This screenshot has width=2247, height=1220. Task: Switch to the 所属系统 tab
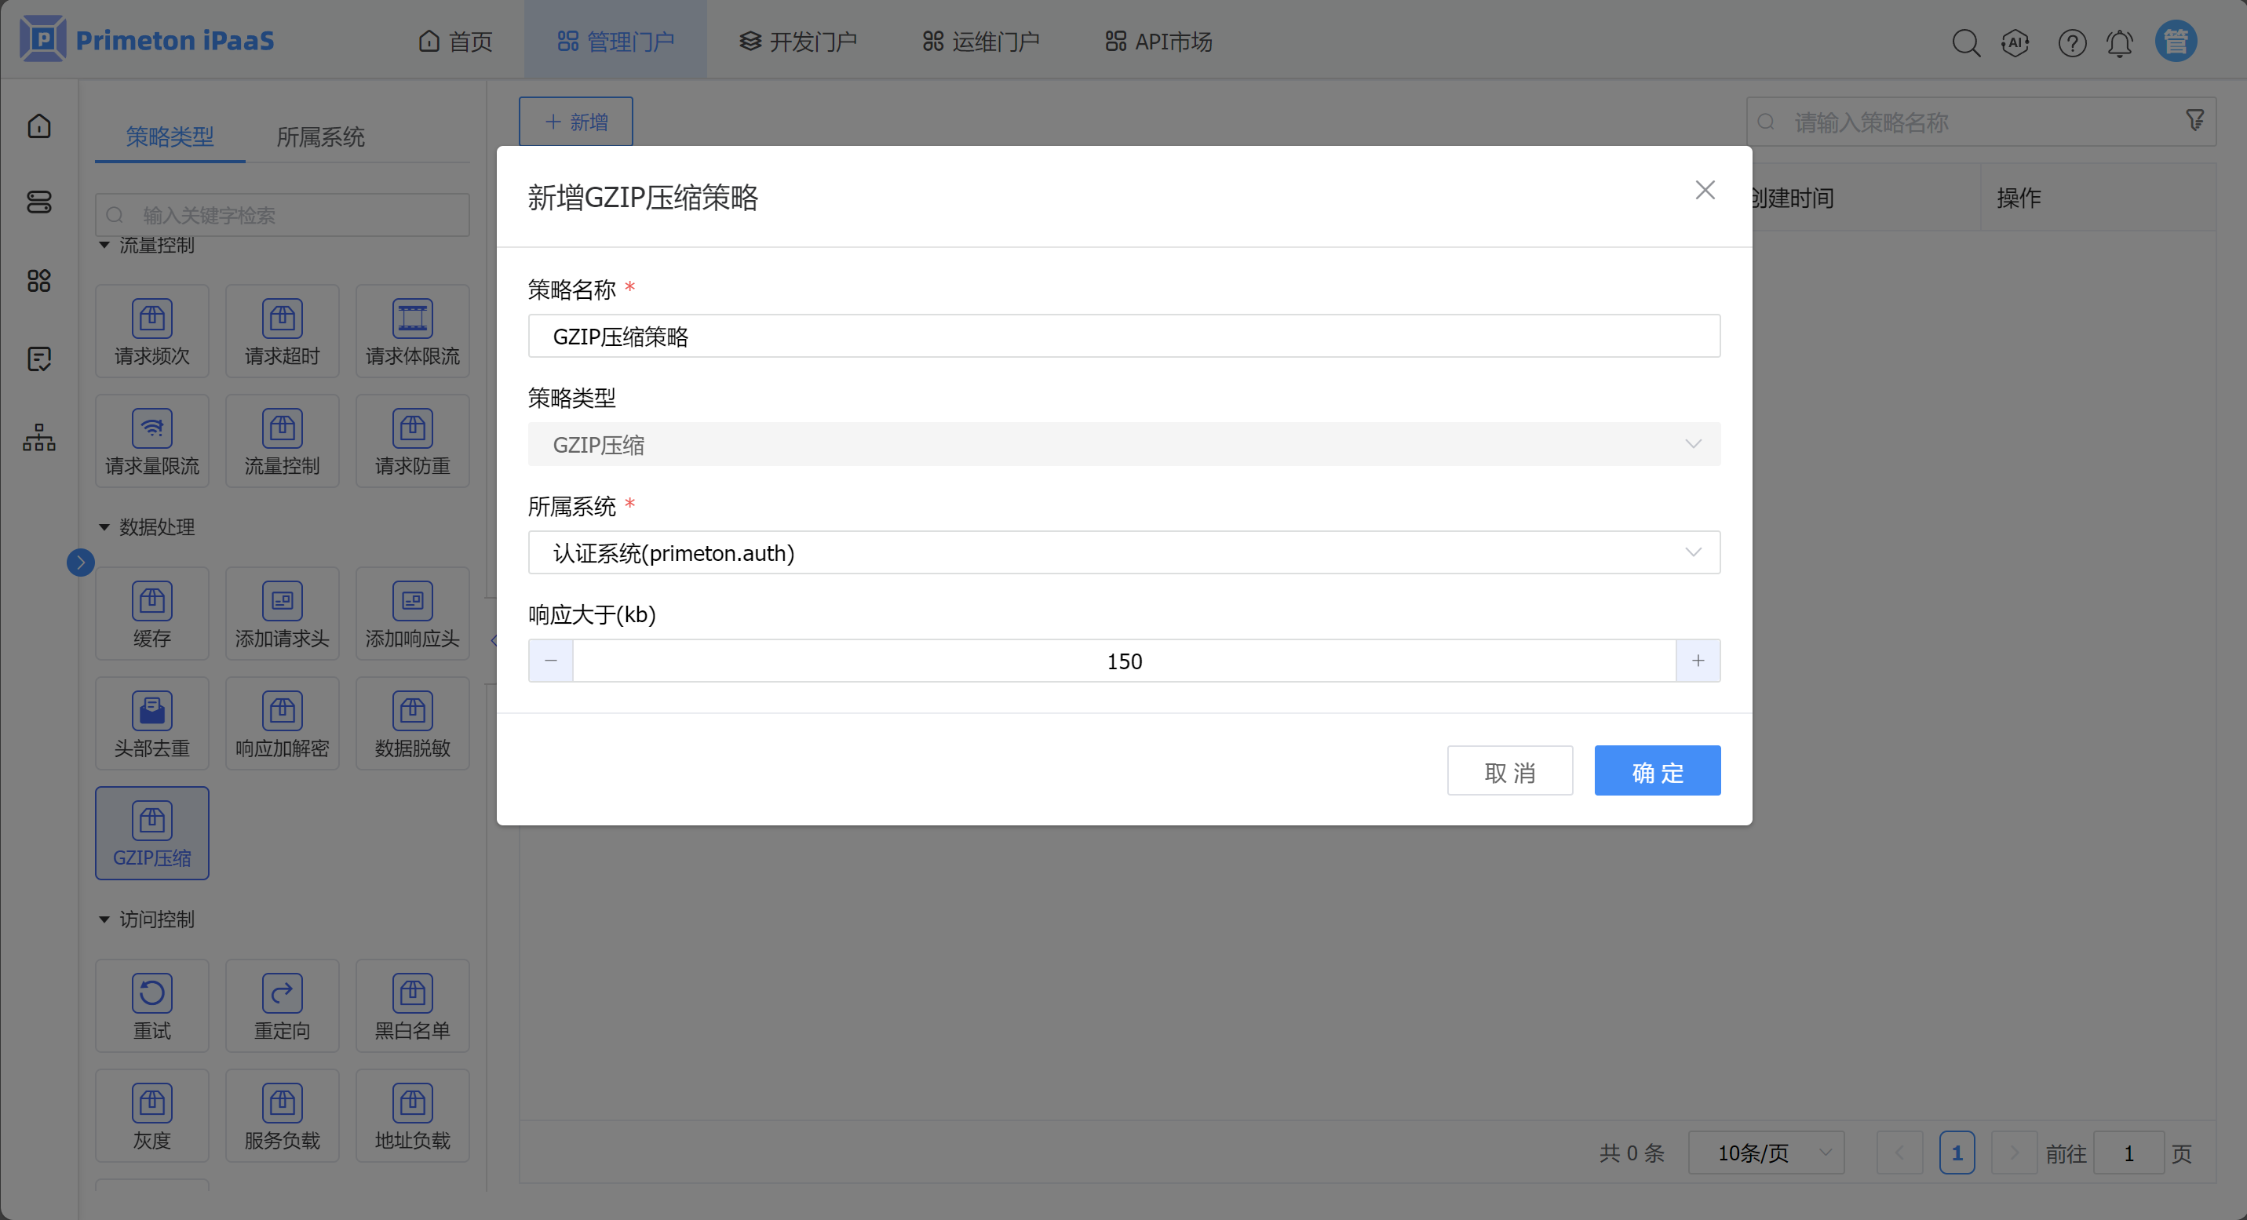click(x=320, y=137)
